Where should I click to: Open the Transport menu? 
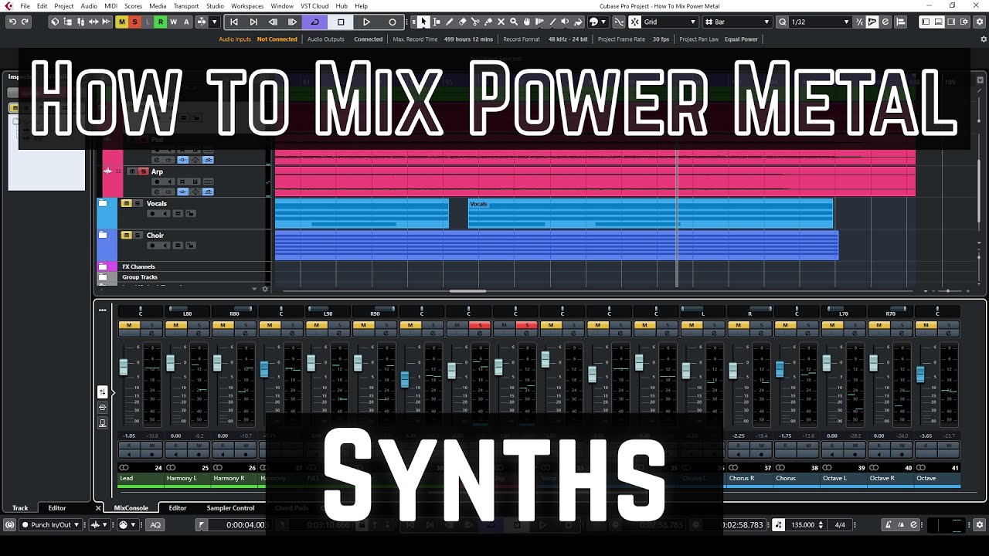click(186, 6)
